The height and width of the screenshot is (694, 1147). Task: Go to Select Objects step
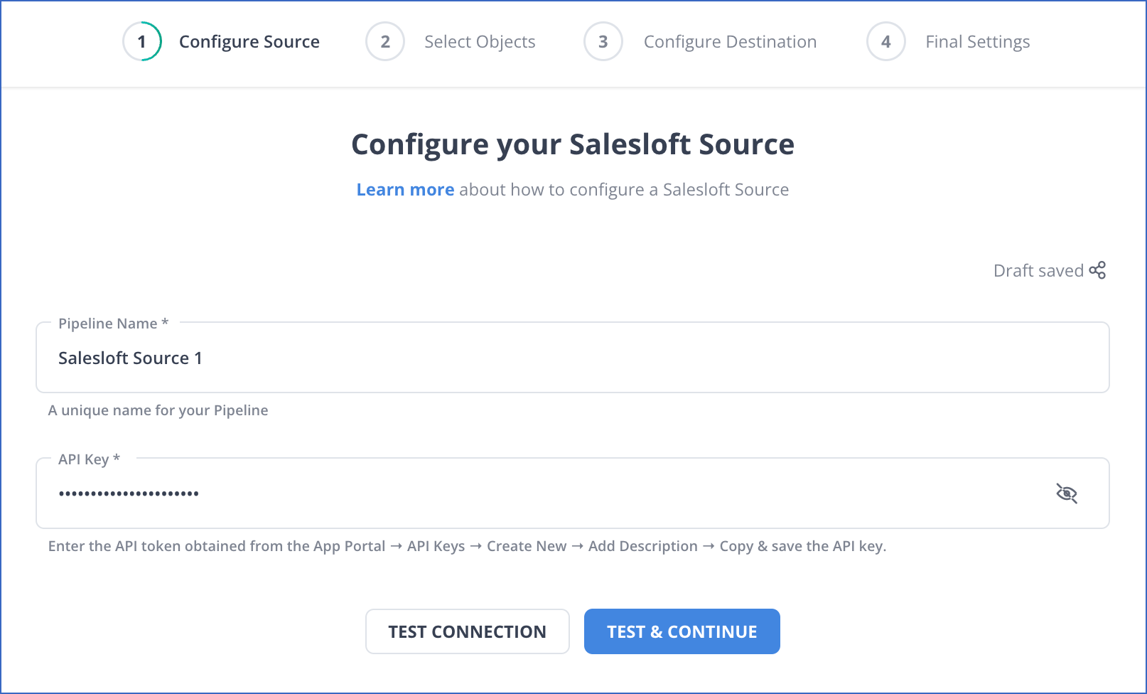click(x=480, y=42)
